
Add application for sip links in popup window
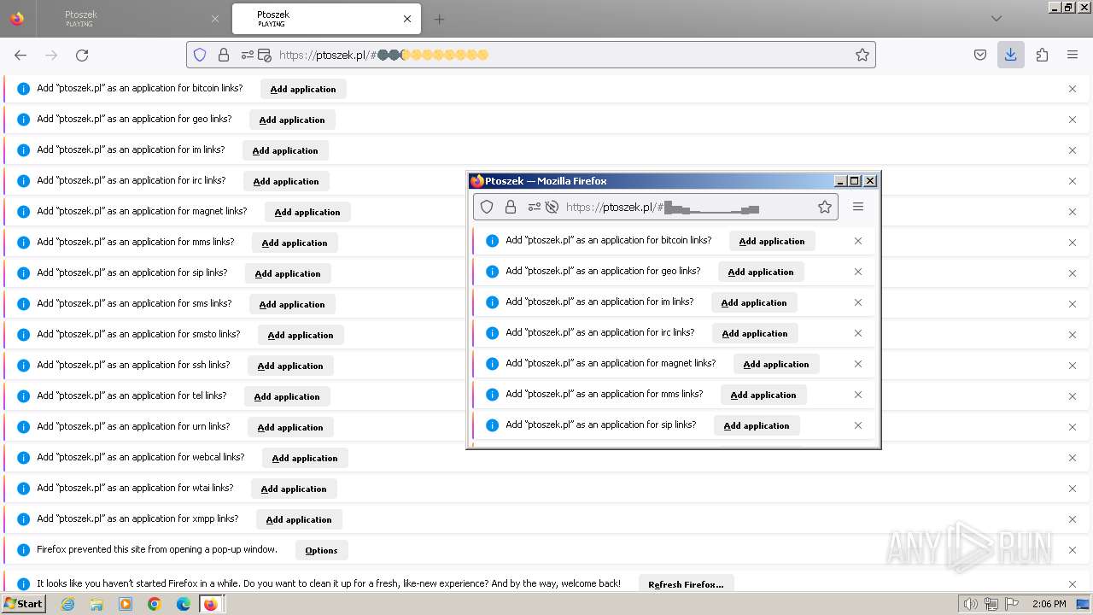pos(757,425)
